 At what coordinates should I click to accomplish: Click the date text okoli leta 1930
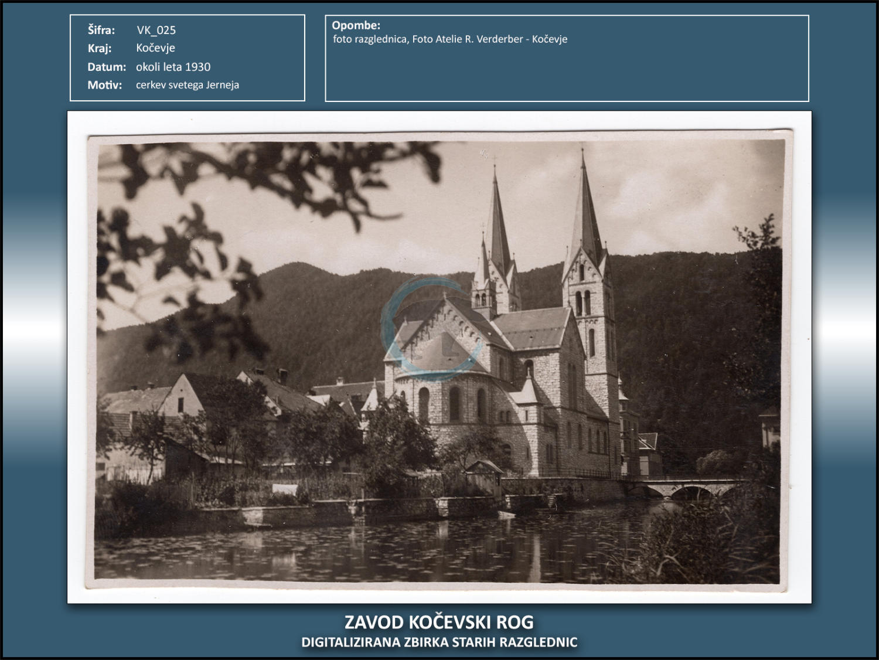coord(173,67)
